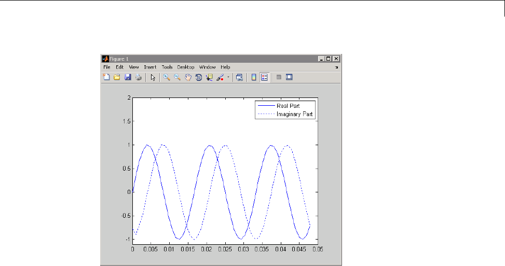Viewport: 505px width, 266px height.
Task: Open a file with the folder icon
Action: pos(117,77)
